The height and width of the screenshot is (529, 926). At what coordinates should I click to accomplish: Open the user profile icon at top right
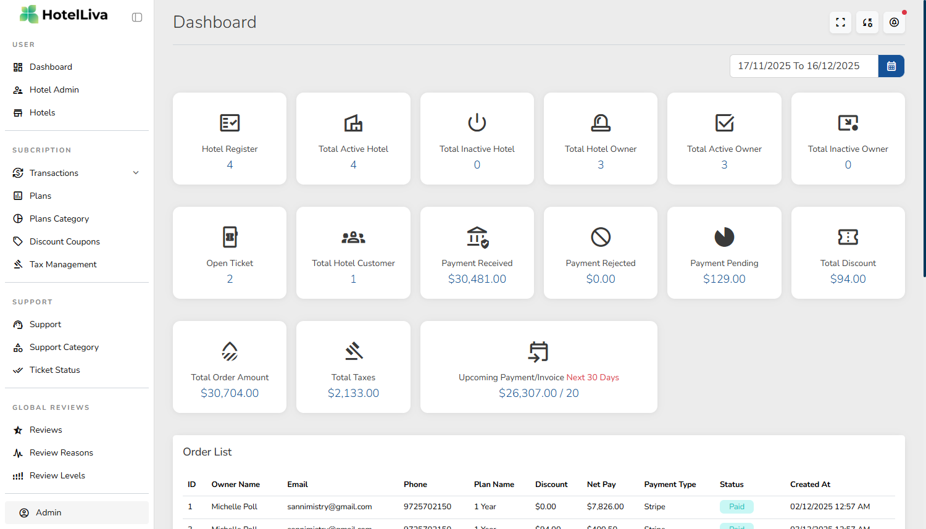point(894,22)
